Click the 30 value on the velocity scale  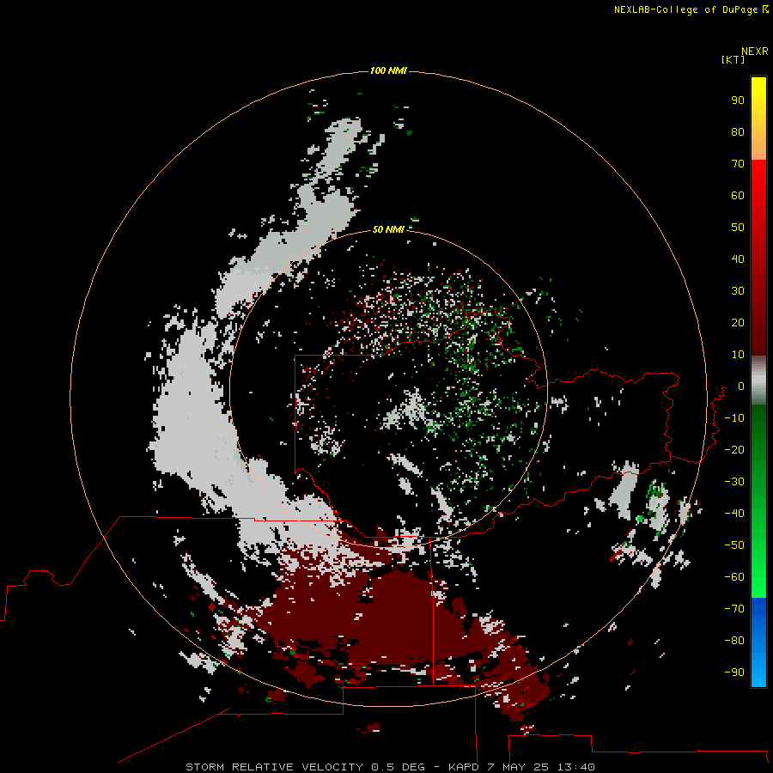tap(738, 291)
